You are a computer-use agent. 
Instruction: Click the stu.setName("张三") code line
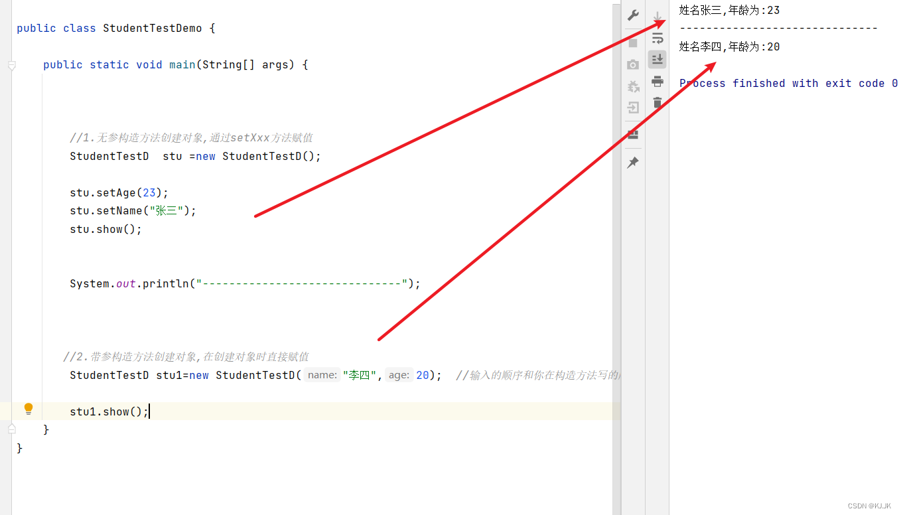133,210
